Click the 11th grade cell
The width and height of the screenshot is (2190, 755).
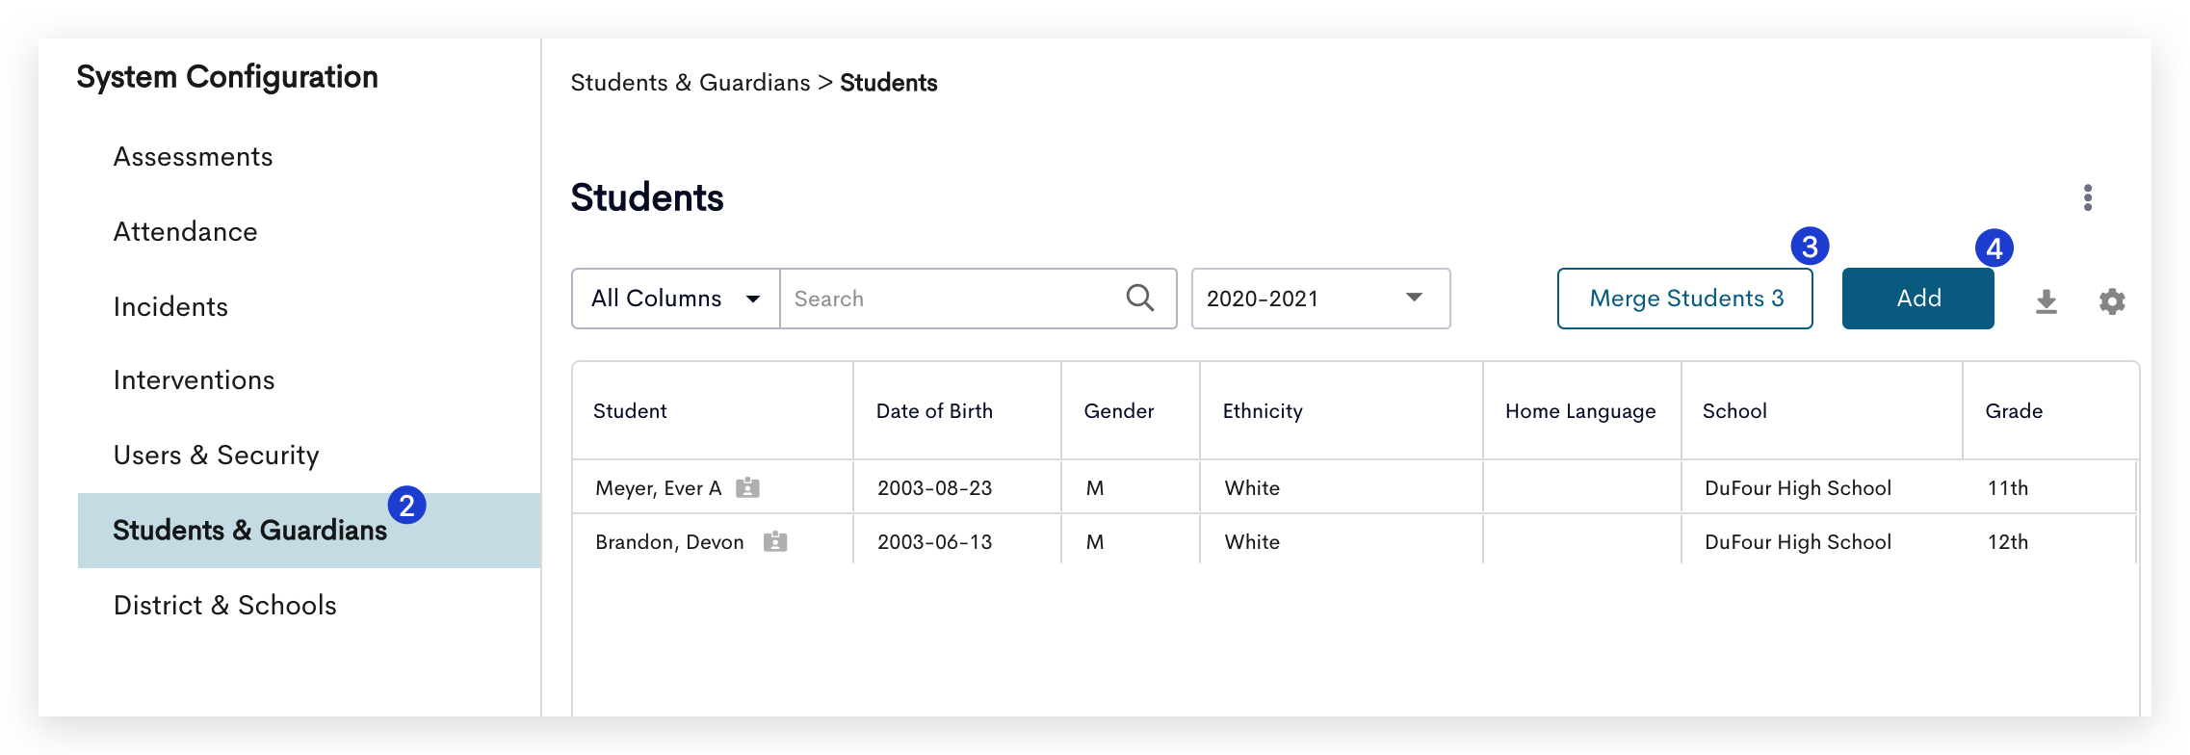[x=2008, y=488]
